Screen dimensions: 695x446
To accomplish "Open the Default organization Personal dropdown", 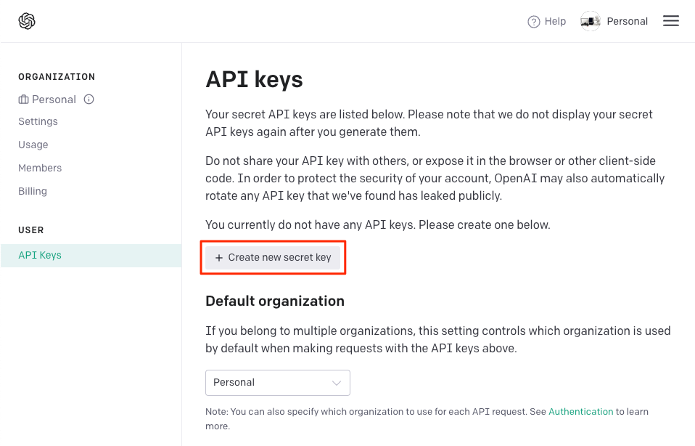I will pyautogui.click(x=277, y=383).
